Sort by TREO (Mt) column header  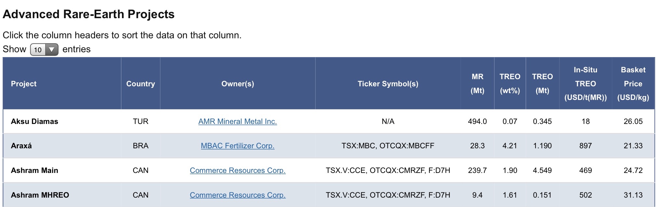[x=542, y=83]
